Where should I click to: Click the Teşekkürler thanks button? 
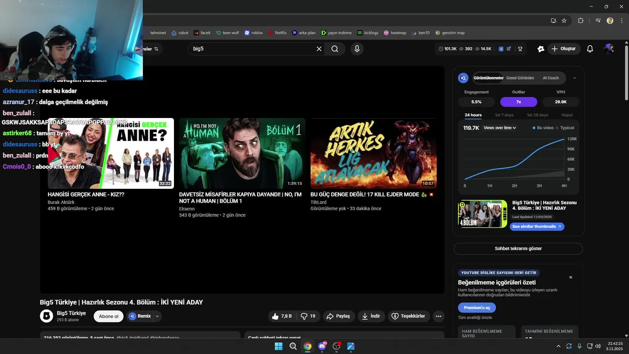click(x=409, y=316)
